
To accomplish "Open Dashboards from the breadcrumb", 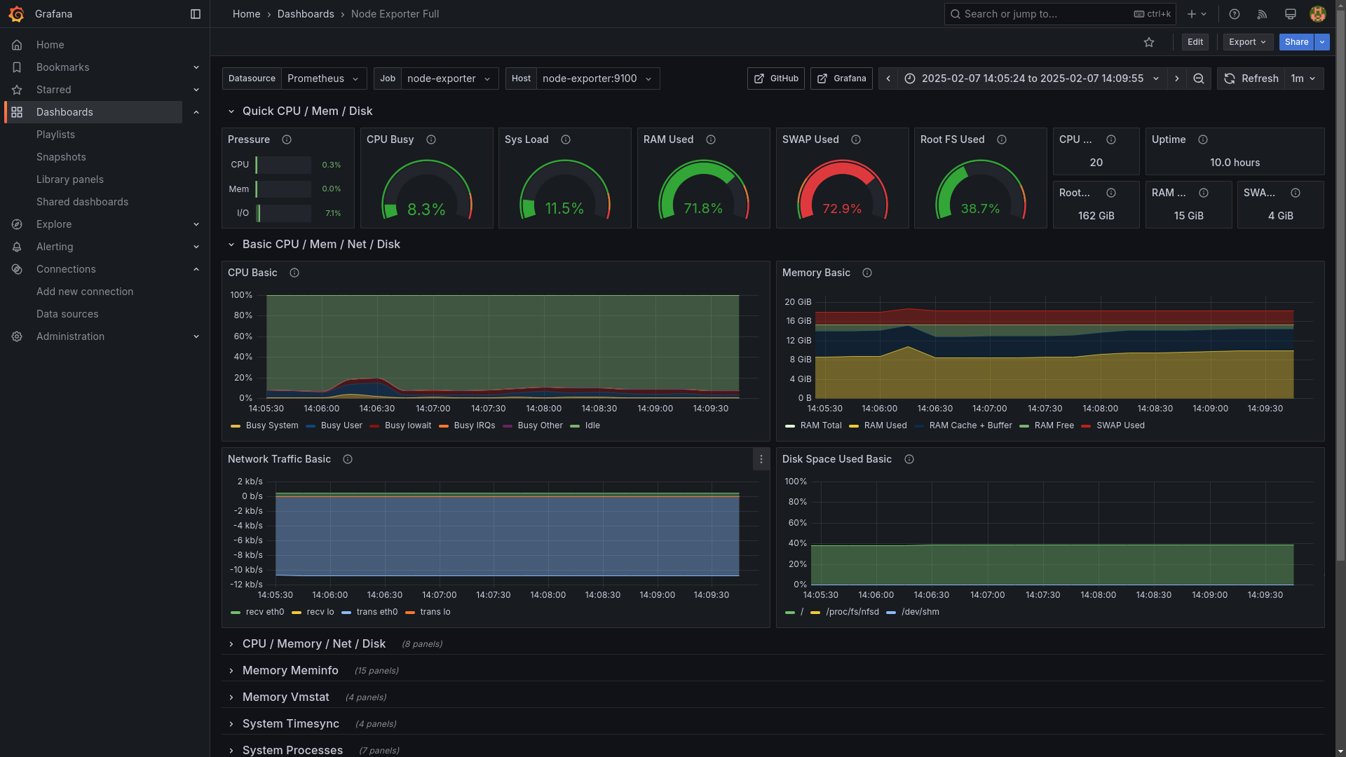I will [x=306, y=14].
